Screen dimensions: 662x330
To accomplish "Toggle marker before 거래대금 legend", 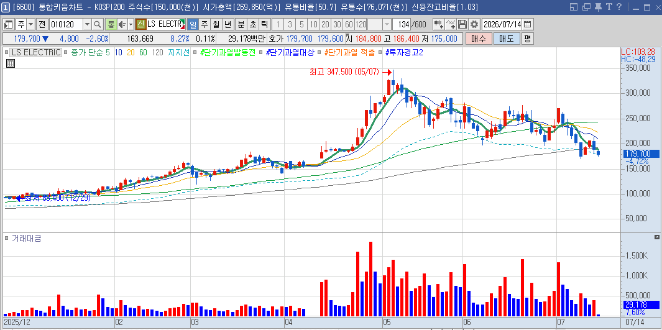I will tap(6, 239).
